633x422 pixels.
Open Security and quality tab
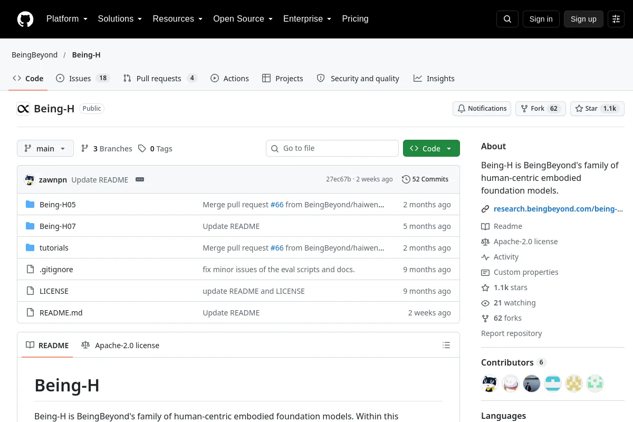tap(358, 79)
